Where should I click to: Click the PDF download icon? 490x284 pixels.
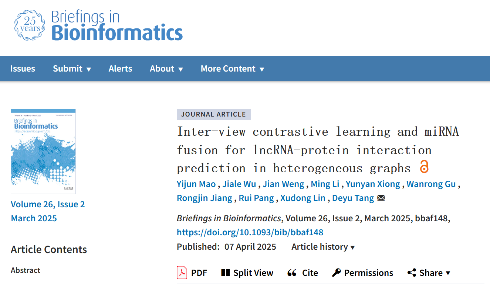(x=182, y=273)
